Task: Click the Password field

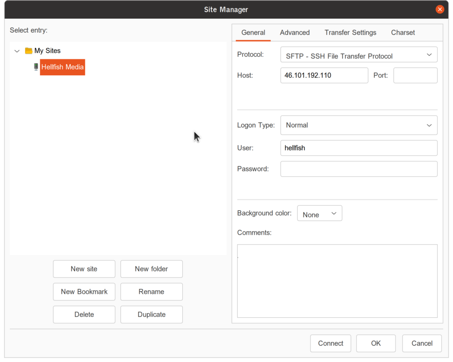Action: pos(358,169)
